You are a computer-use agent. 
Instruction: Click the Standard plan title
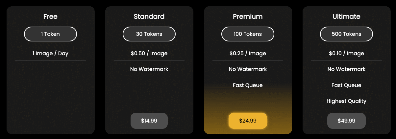pos(149,16)
